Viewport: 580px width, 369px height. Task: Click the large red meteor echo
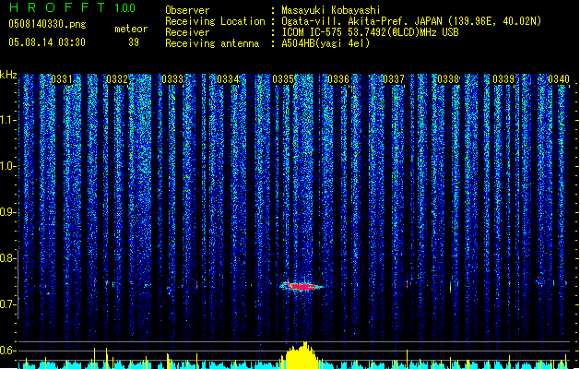302,286
